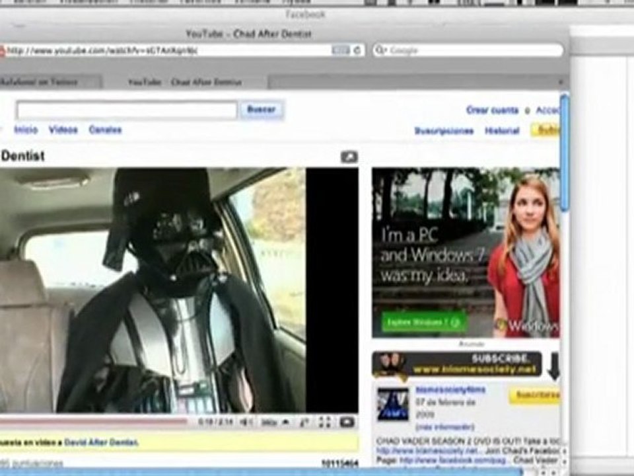Open the 360p quality menu
Image resolution: width=634 pixels, height=476 pixels.
tap(275, 422)
